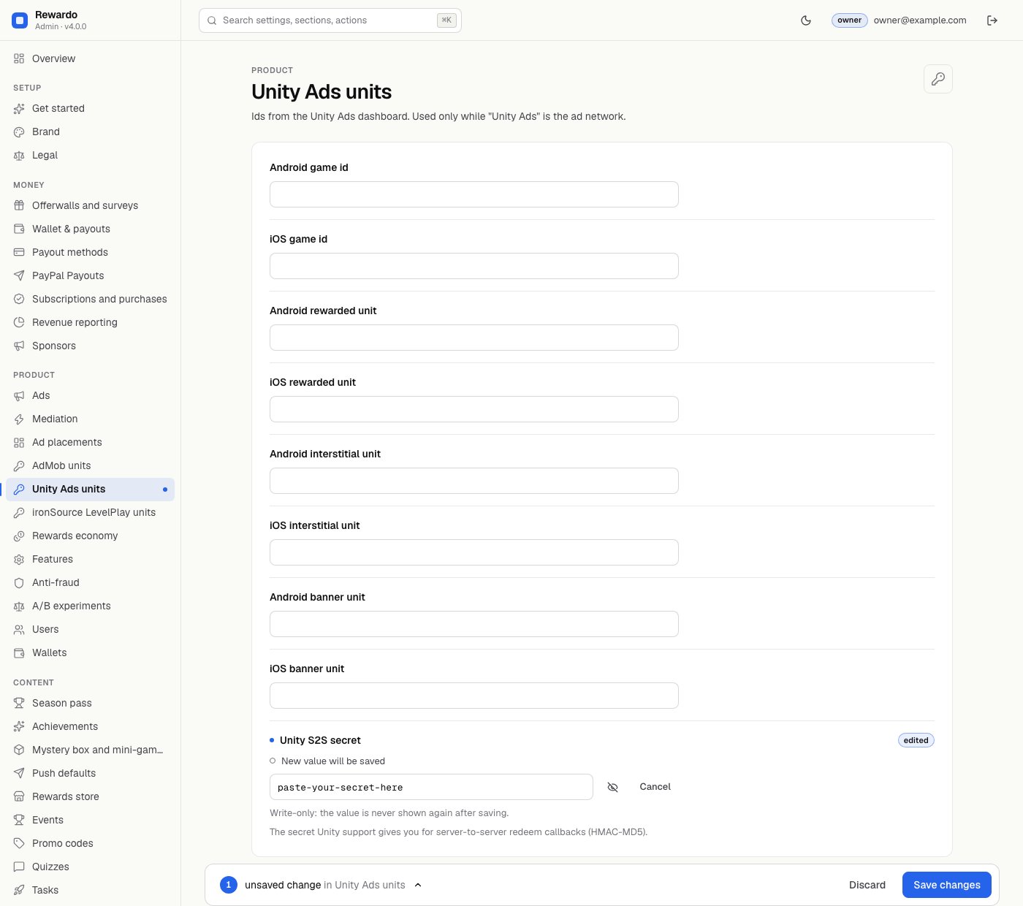Click owner@example.com account label

tap(920, 20)
